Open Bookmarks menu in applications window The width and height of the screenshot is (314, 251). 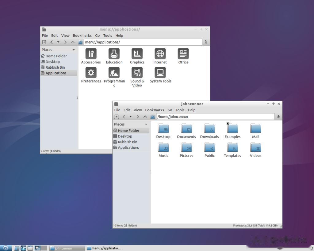(x=82, y=36)
